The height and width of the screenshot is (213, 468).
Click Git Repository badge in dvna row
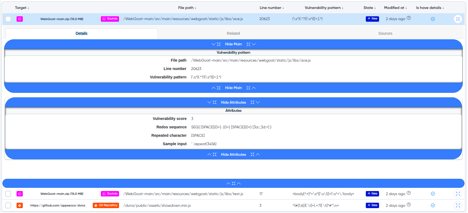[x=106, y=205]
